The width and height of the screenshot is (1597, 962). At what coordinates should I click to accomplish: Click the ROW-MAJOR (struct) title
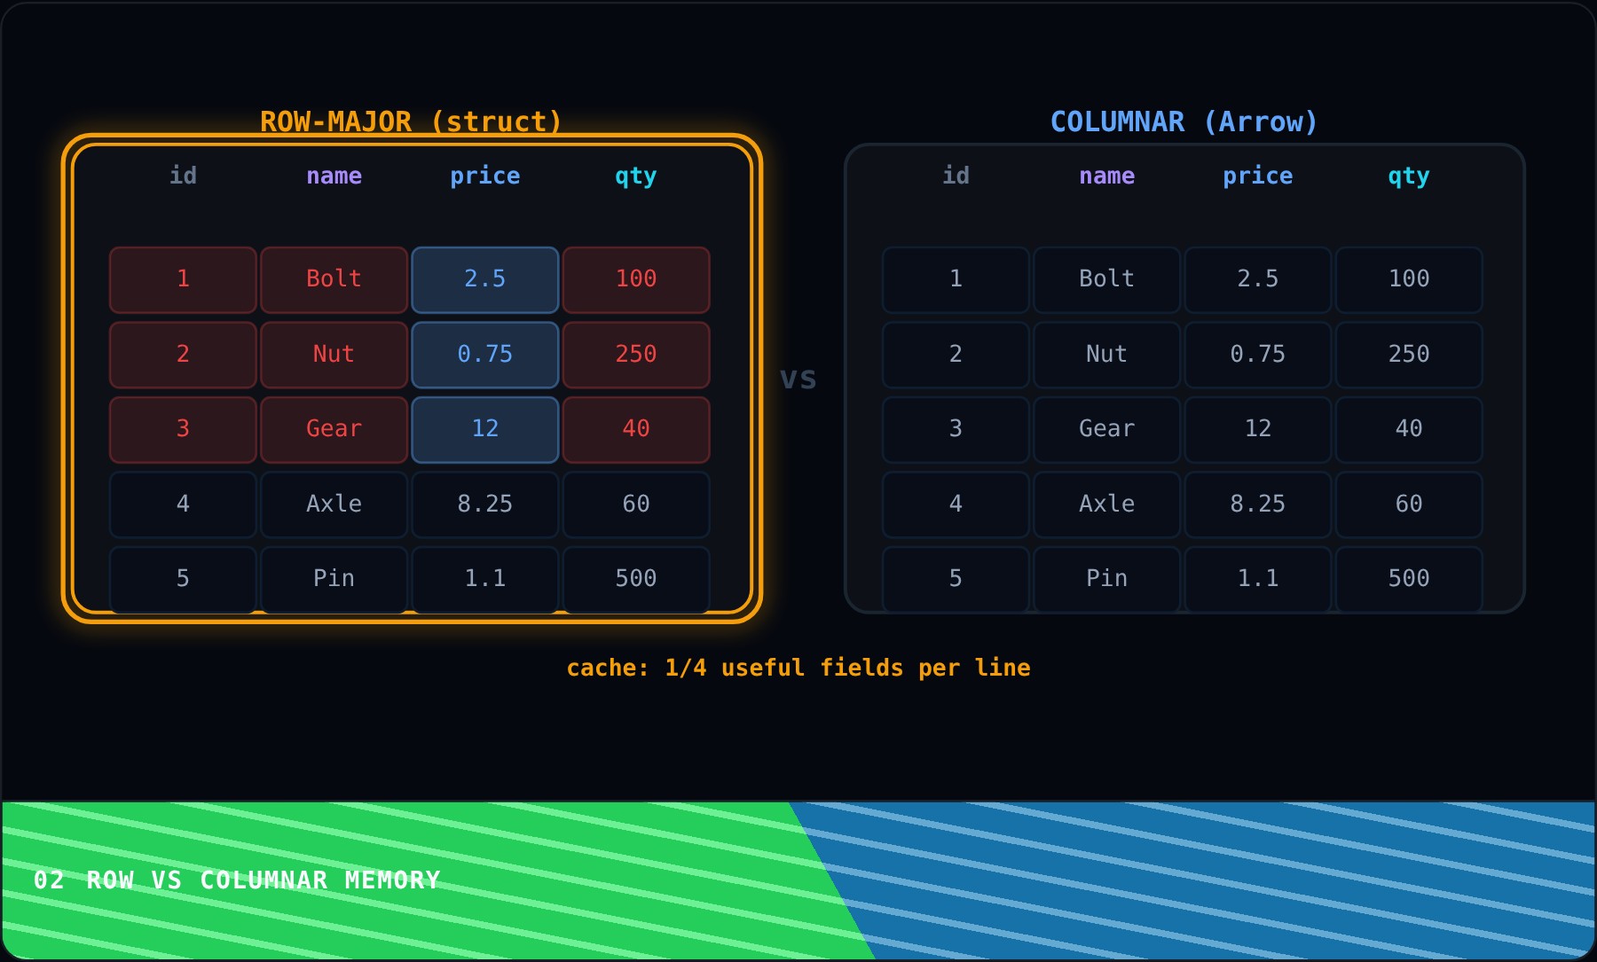click(x=412, y=121)
